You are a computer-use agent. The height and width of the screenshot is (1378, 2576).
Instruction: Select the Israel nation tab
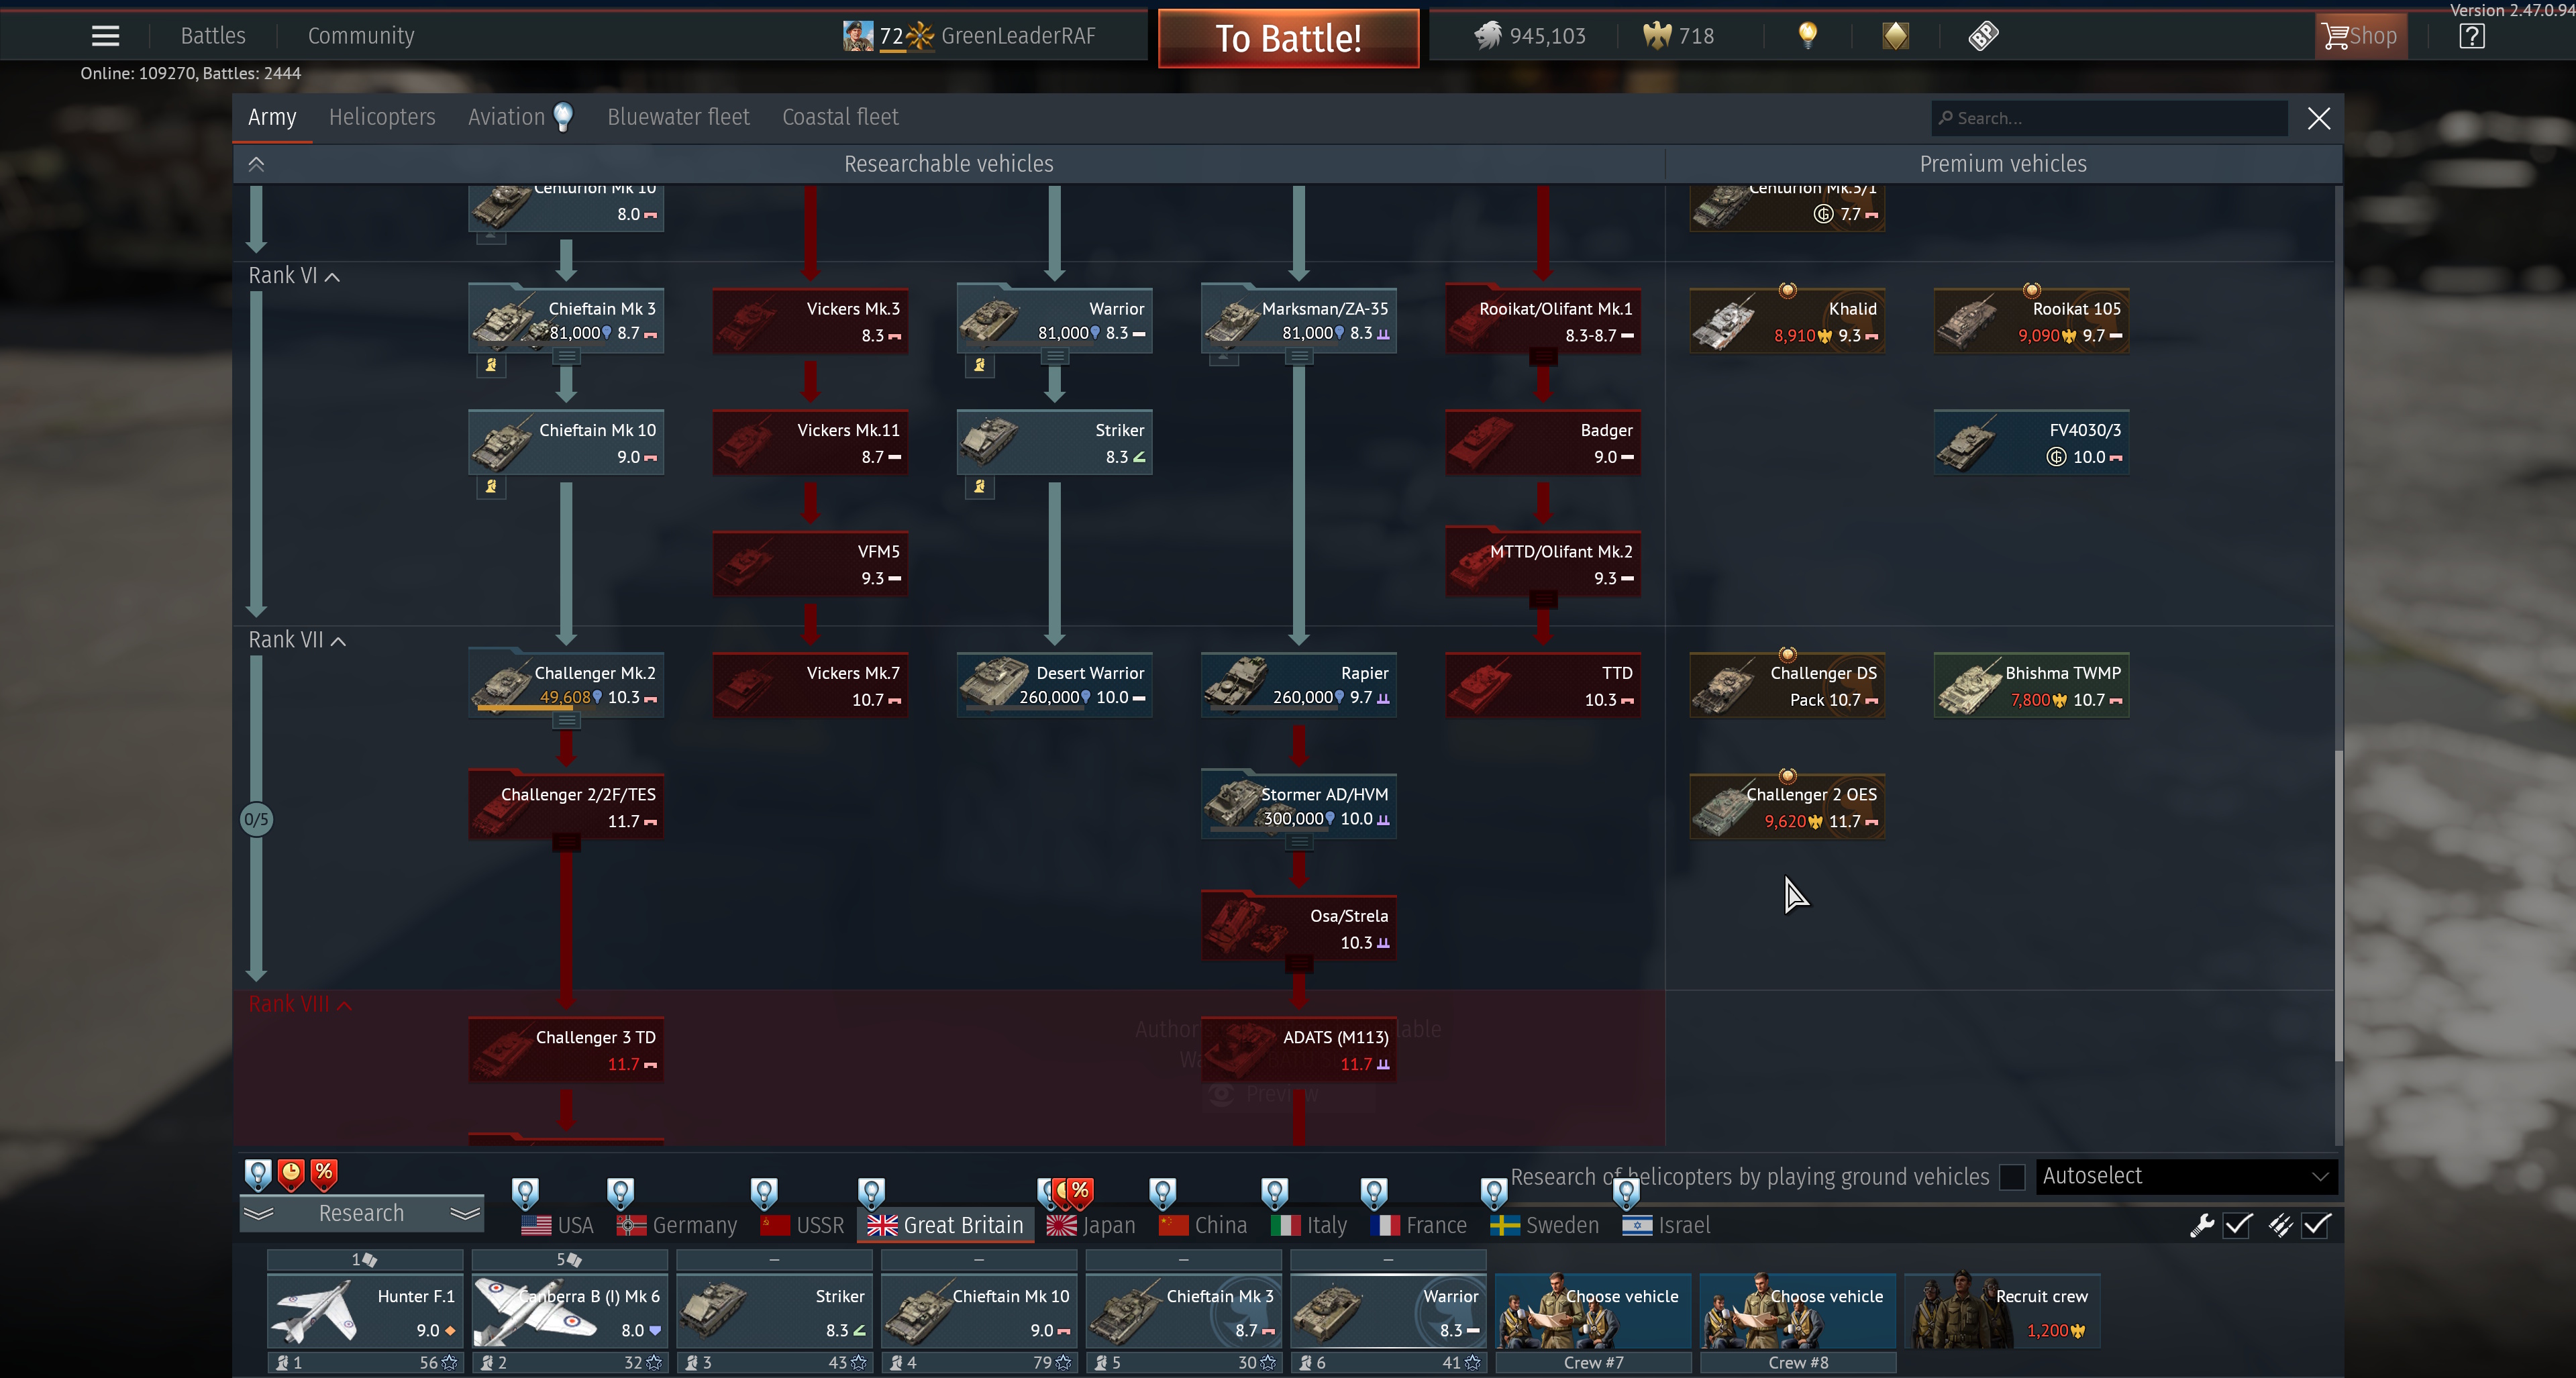(x=1666, y=1225)
